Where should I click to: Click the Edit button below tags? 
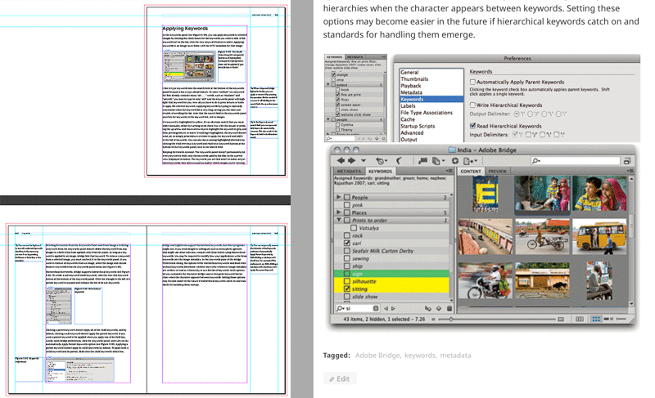[340, 378]
